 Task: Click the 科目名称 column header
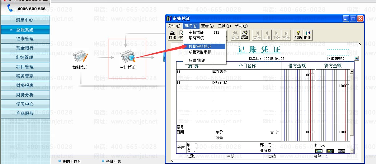247,66
